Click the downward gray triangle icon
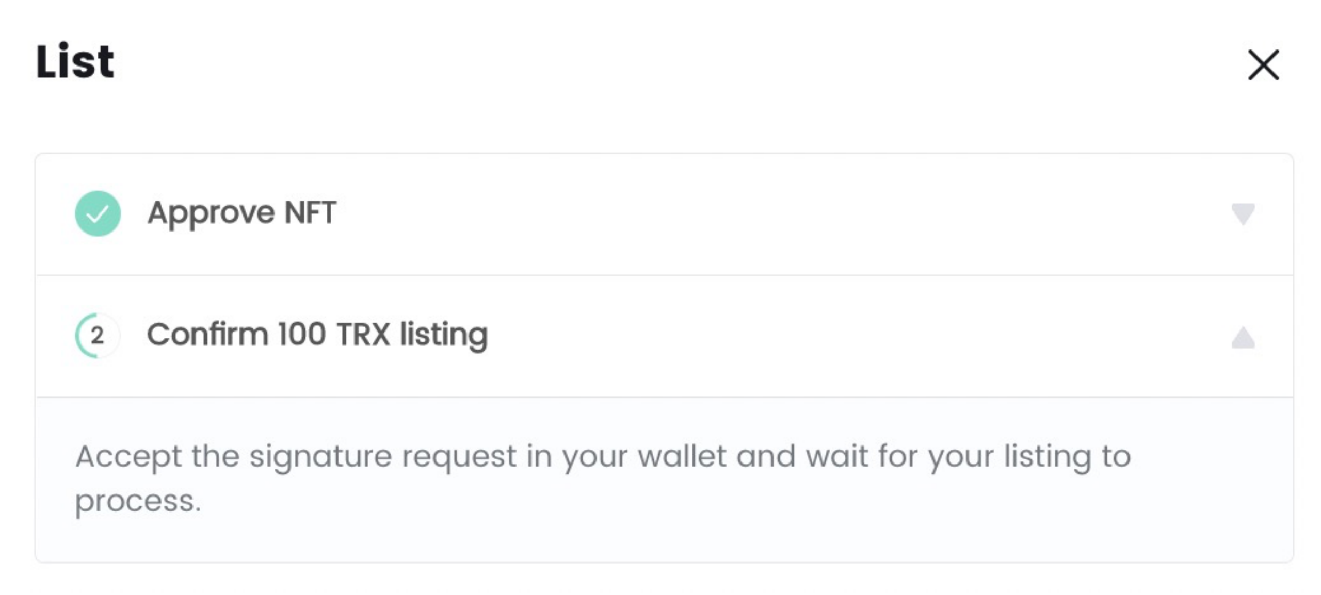1321x595 pixels. pyautogui.click(x=1243, y=214)
